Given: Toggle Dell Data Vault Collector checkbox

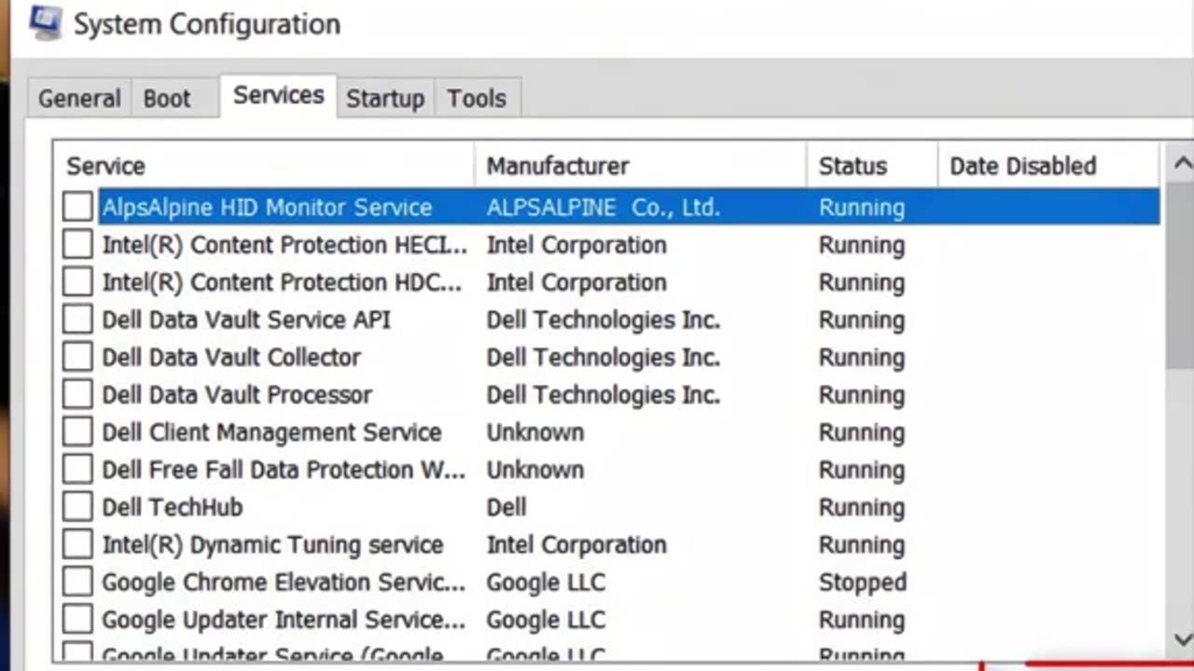Looking at the screenshot, I should pyautogui.click(x=77, y=357).
